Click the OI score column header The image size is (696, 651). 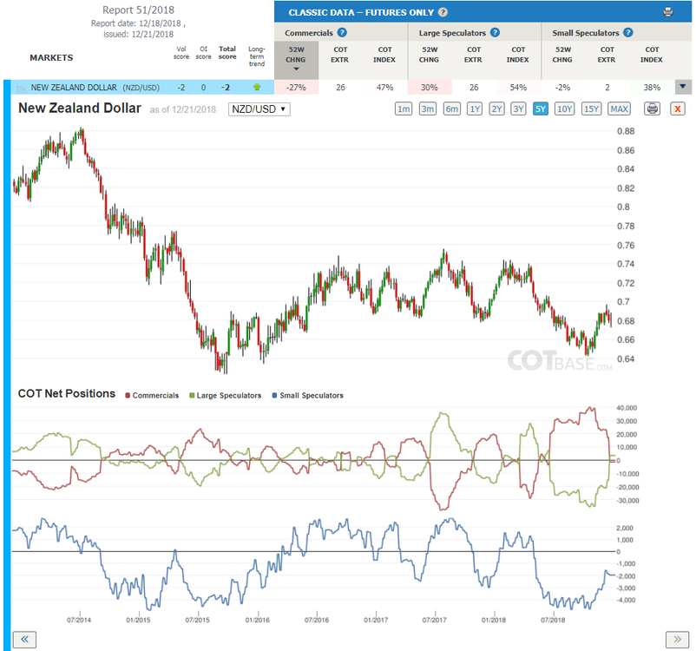click(203, 52)
